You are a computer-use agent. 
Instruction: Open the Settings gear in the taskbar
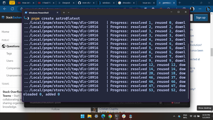coord(96,116)
